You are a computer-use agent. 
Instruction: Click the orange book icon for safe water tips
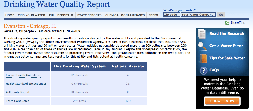203,58
